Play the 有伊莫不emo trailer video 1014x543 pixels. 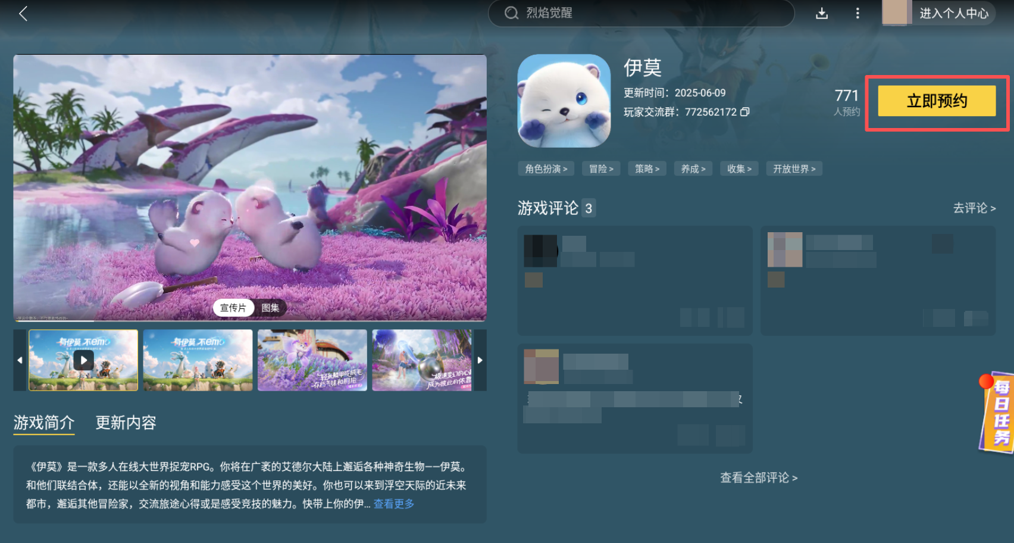pos(83,360)
